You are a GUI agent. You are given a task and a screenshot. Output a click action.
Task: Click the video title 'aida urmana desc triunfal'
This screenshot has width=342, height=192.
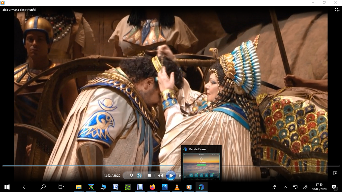[x=19, y=10]
